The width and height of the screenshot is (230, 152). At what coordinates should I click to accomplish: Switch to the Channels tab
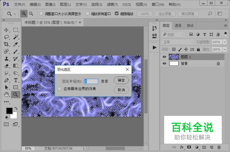pyautogui.click(x=178, y=25)
